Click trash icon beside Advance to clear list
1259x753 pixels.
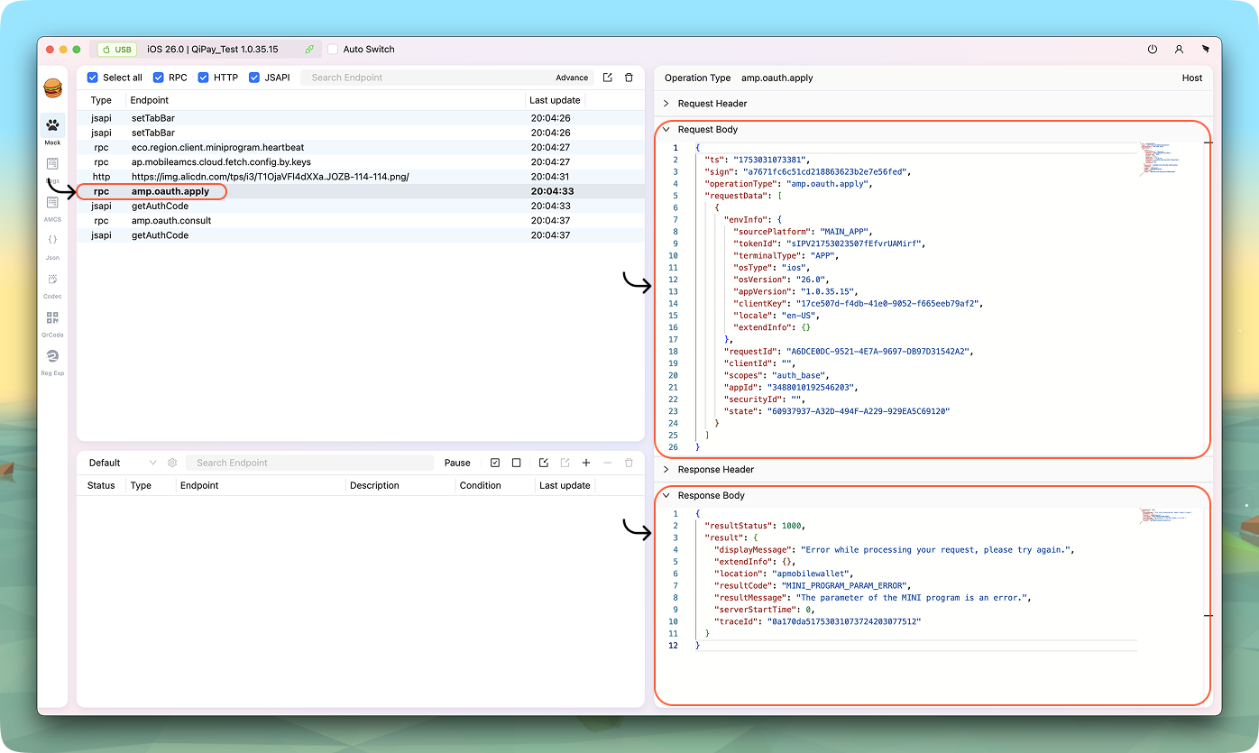(629, 78)
